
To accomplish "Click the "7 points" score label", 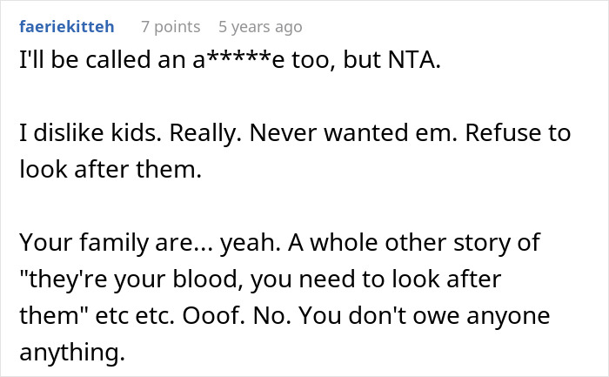I will coord(171,28).
